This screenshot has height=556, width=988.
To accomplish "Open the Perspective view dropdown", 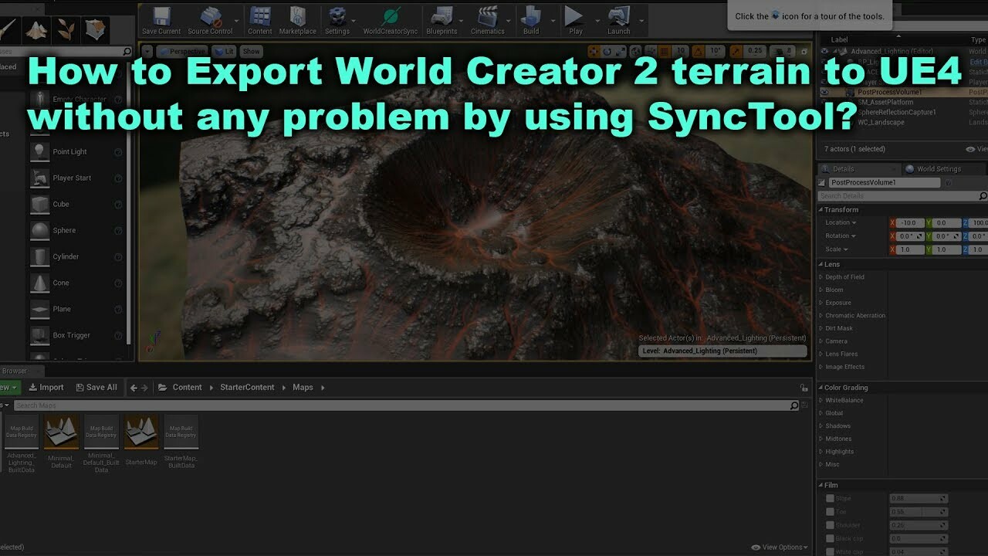I will click(x=183, y=51).
